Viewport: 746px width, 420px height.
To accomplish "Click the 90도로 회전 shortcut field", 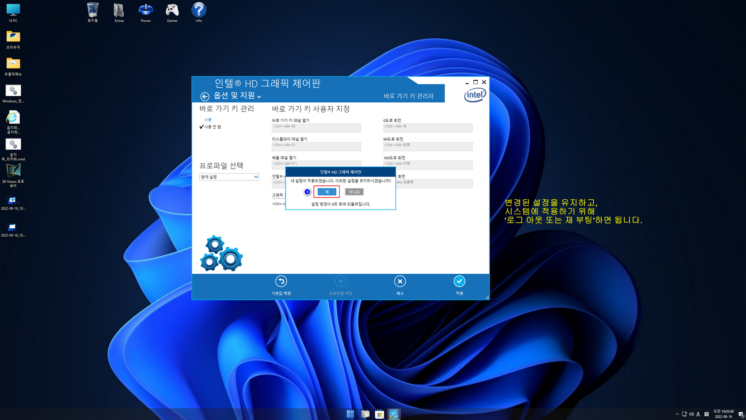I will [x=428, y=147].
